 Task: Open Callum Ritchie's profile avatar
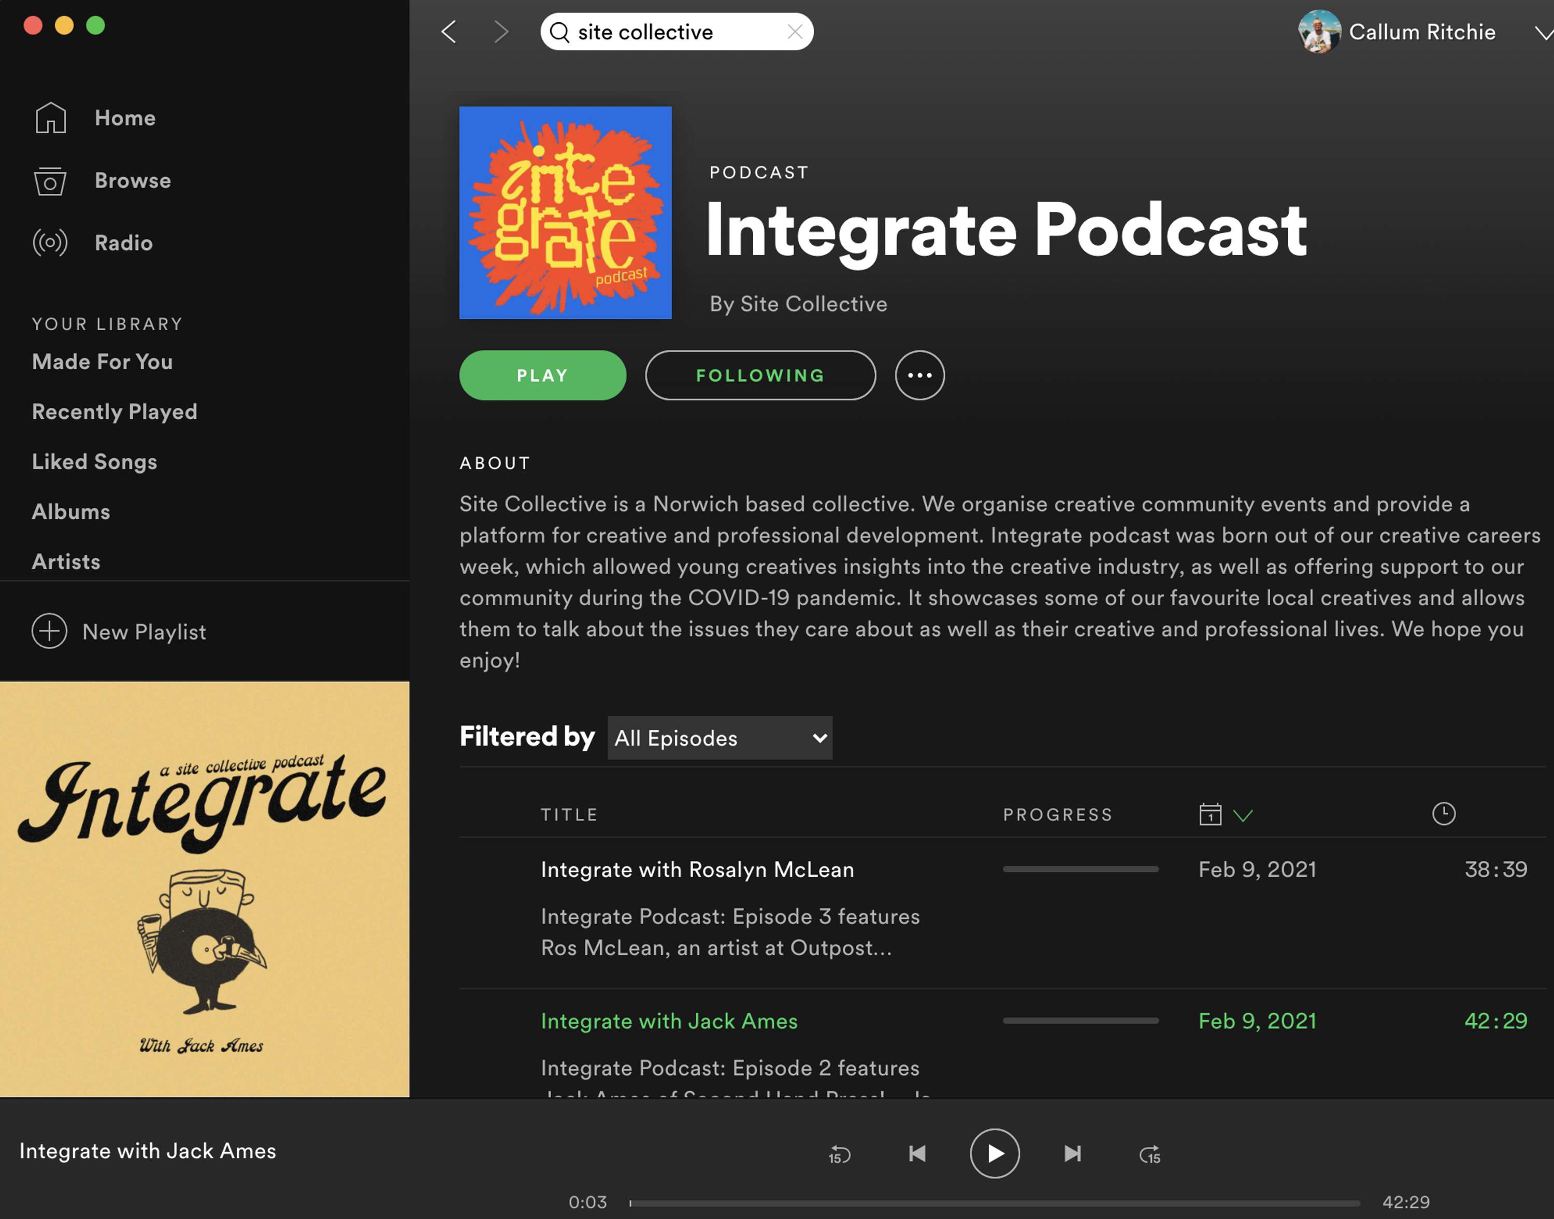(1319, 32)
